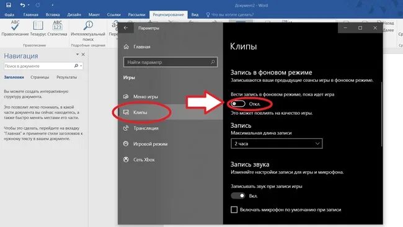Open the Customize Quick Access Toolbar dropdown
Image resolution: width=403 pixels, height=227 pixels.
click(x=53, y=5)
